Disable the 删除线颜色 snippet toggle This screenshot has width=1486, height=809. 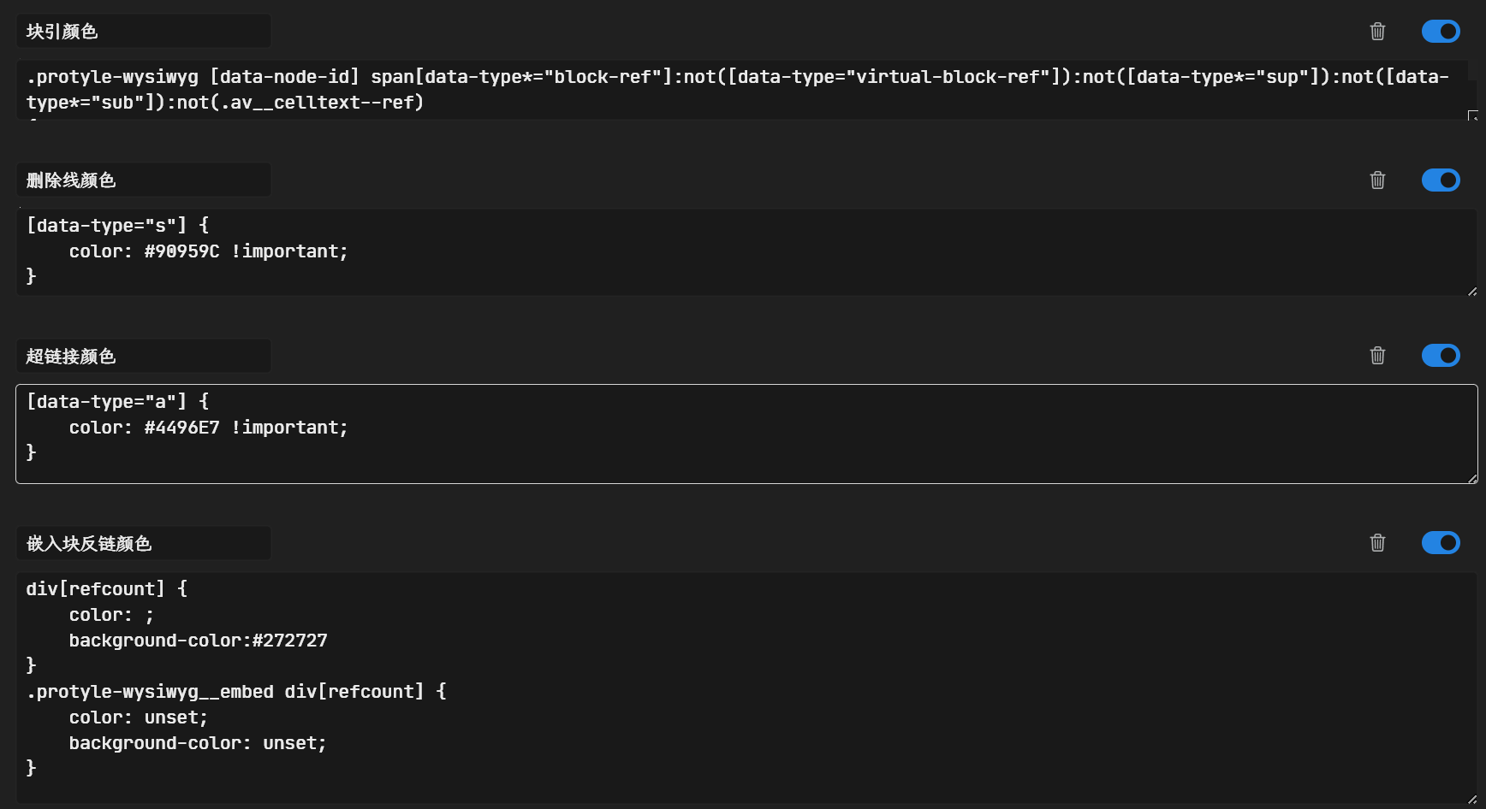[1441, 180]
